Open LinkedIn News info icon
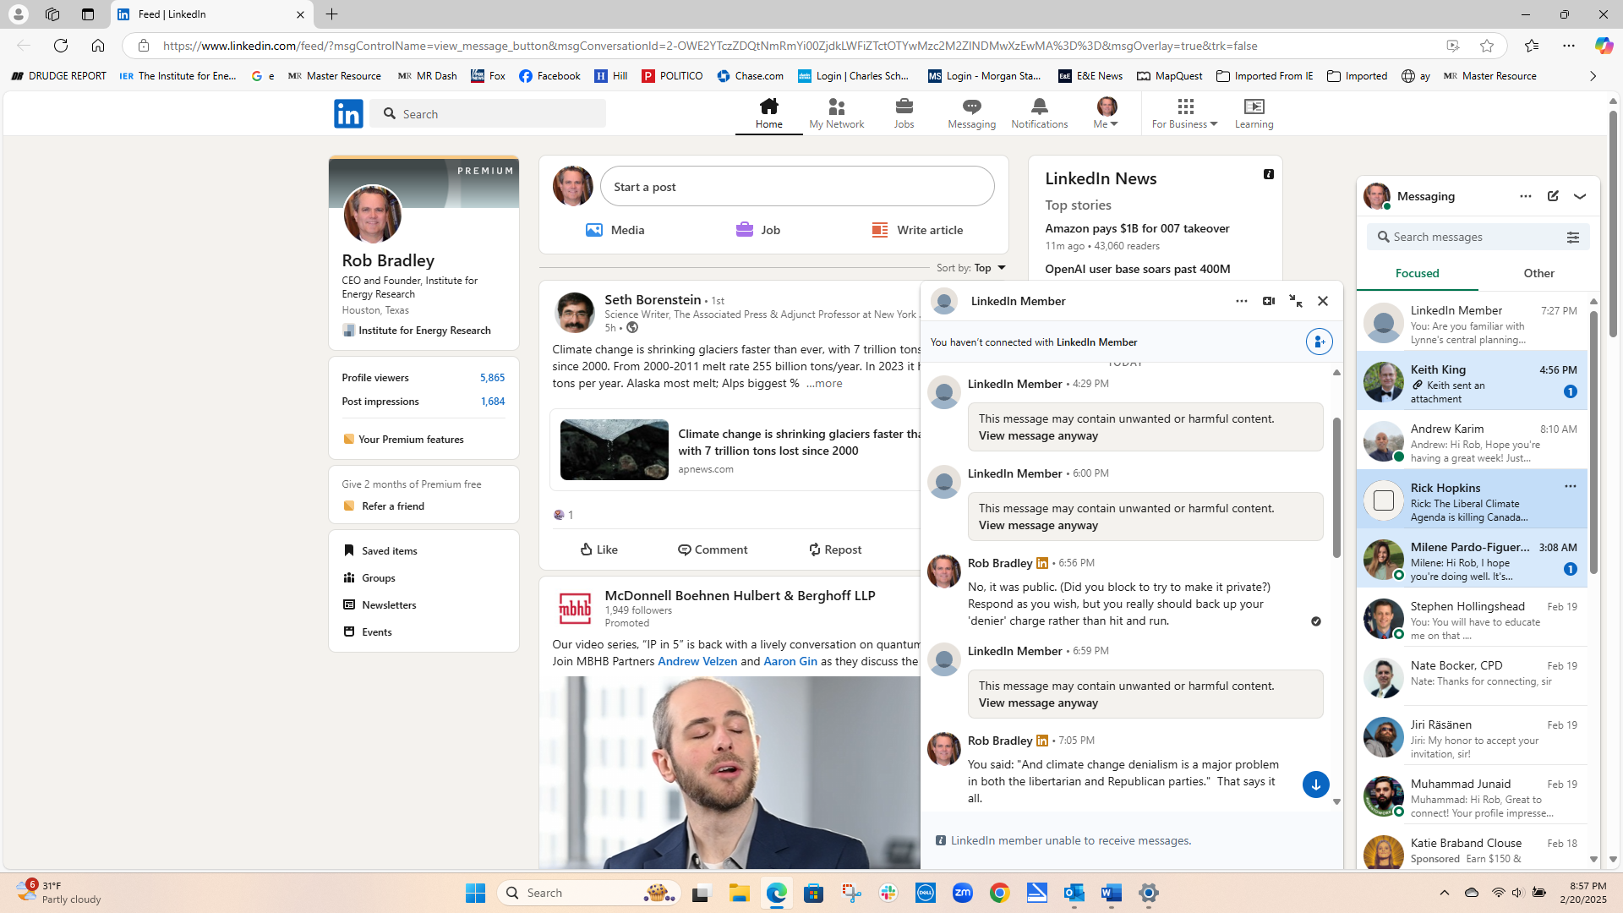The width and height of the screenshot is (1623, 913). pos(1269,174)
